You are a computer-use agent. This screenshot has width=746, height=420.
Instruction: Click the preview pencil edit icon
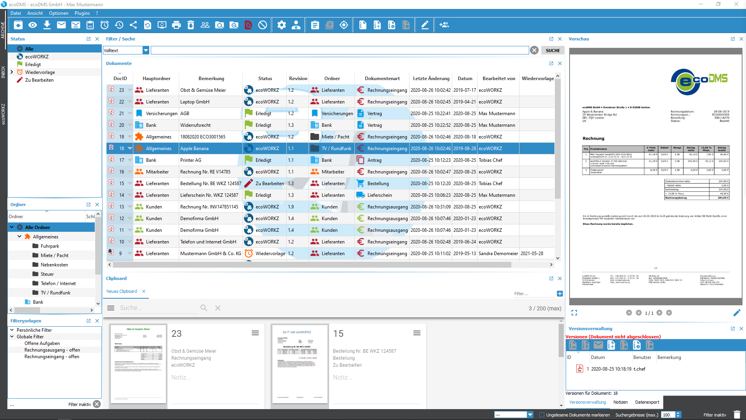[737, 313]
